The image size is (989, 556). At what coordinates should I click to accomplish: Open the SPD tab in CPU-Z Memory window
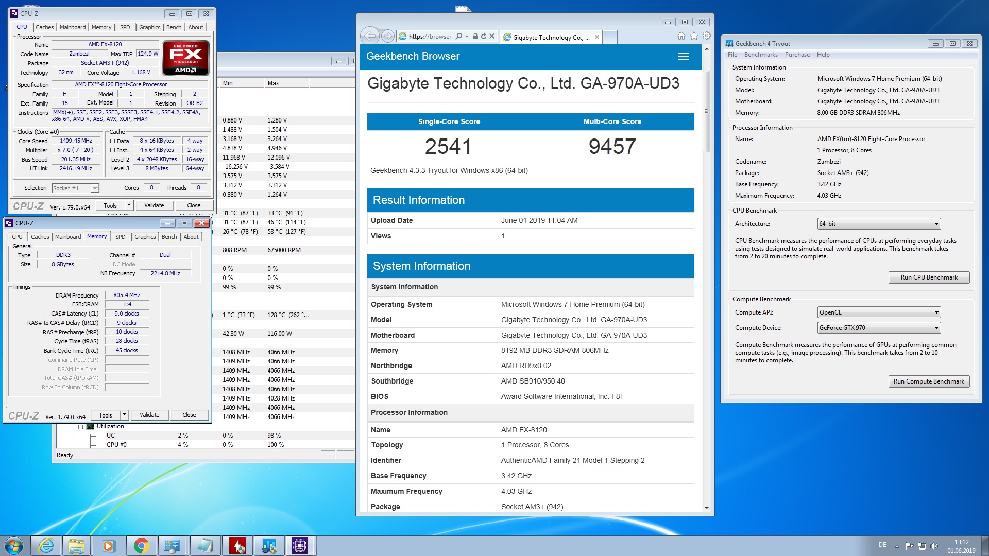[x=120, y=237]
